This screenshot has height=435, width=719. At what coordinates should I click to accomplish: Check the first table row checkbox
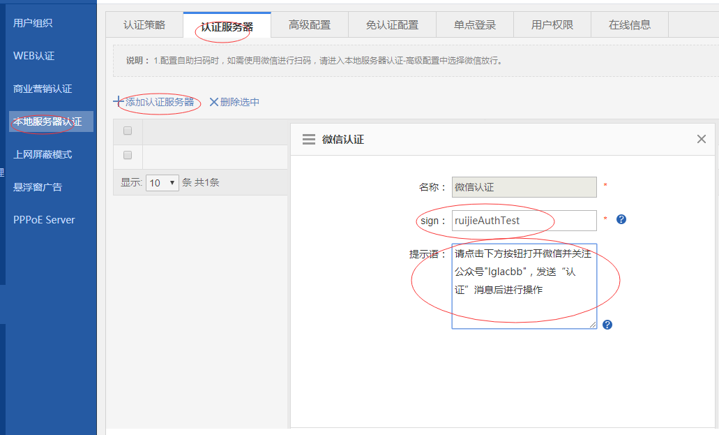point(128,155)
